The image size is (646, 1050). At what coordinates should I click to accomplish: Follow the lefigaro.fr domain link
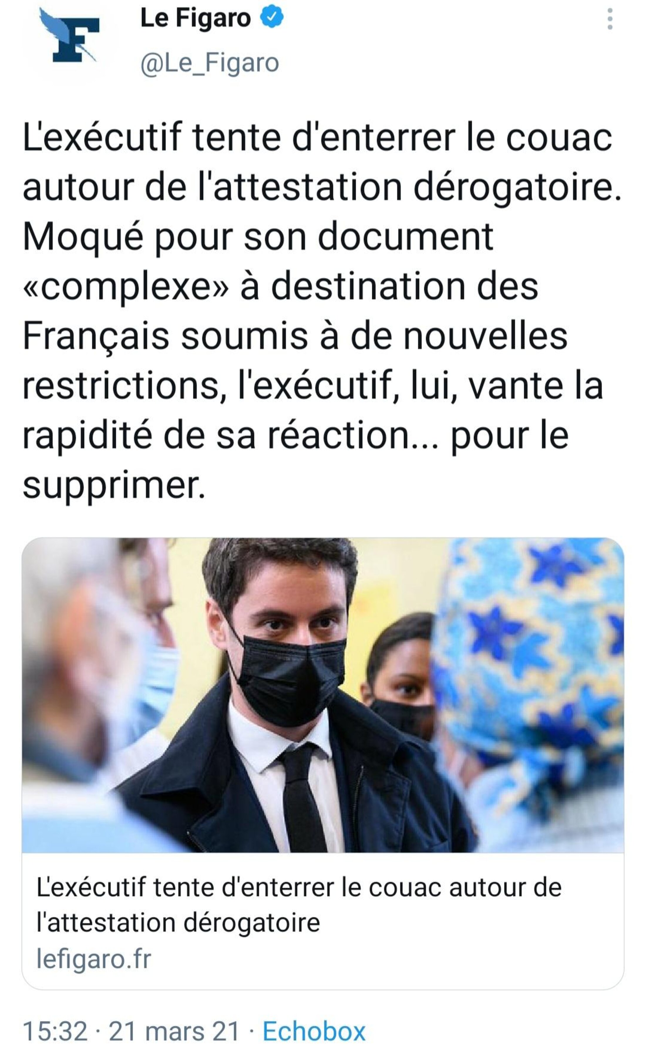click(x=94, y=960)
